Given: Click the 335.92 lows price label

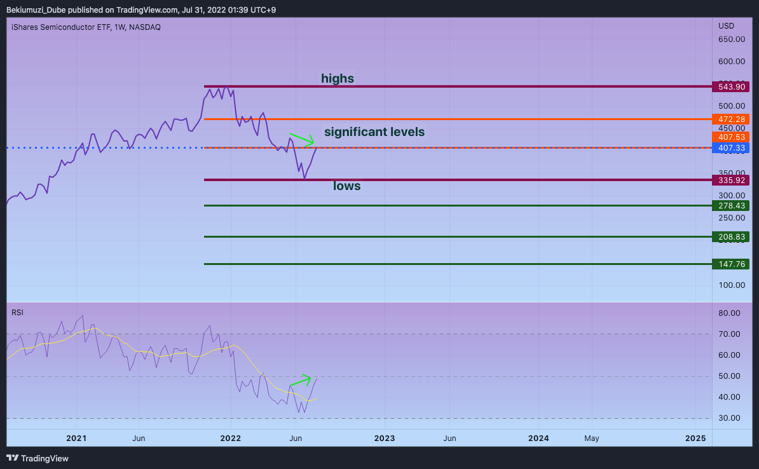Looking at the screenshot, I should tap(731, 180).
